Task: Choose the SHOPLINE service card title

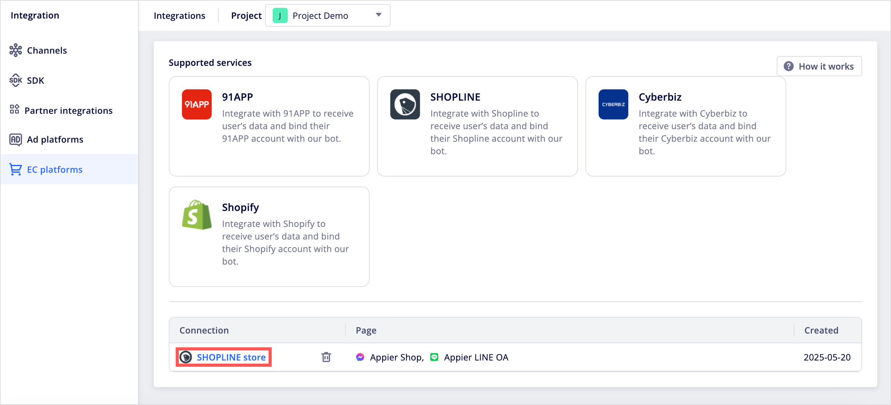Action: 455,97
